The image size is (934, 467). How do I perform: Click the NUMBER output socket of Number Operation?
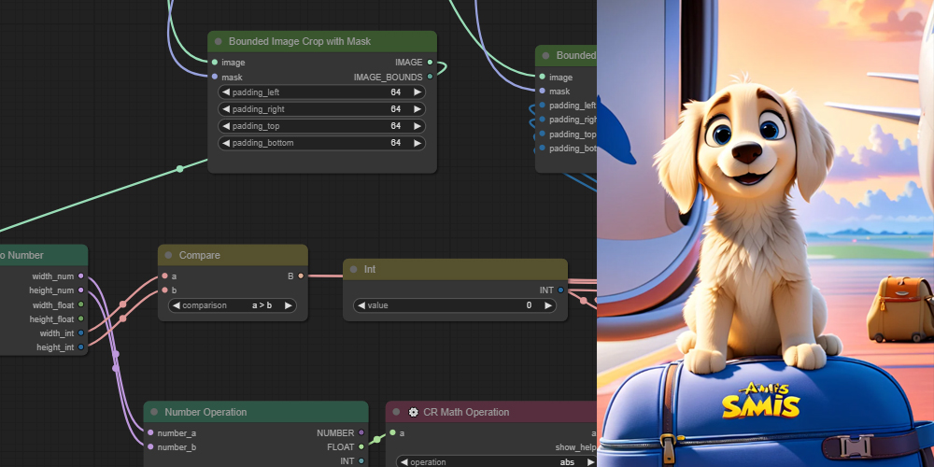pos(361,433)
